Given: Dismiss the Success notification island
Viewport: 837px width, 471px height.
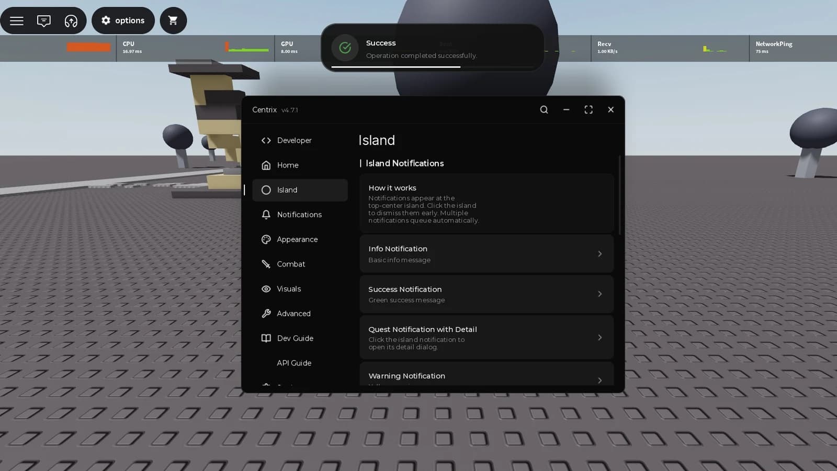Looking at the screenshot, I should click(433, 48).
